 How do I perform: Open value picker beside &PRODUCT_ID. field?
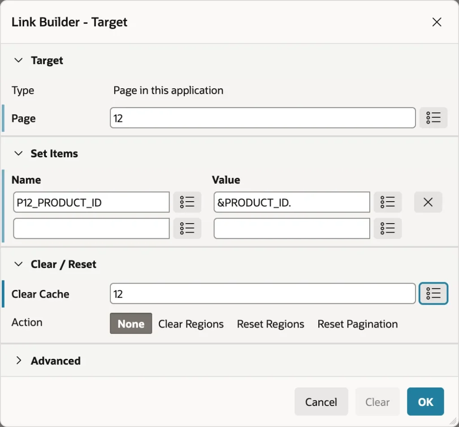(388, 202)
